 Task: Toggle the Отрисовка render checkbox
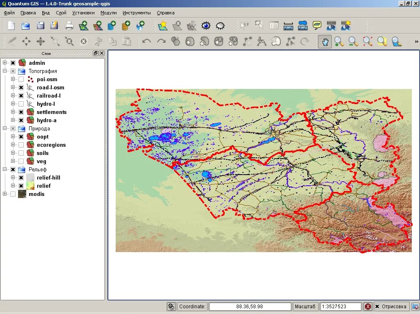click(377, 307)
